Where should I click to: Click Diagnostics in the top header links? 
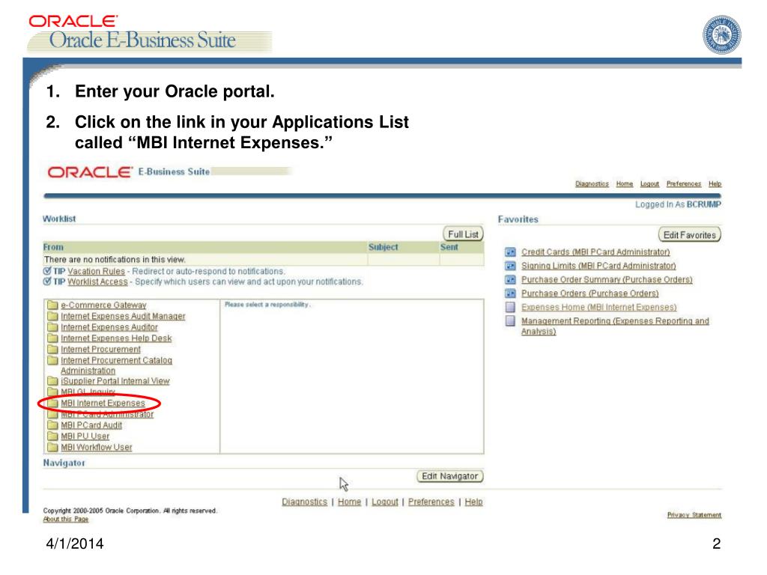tap(592, 184)
